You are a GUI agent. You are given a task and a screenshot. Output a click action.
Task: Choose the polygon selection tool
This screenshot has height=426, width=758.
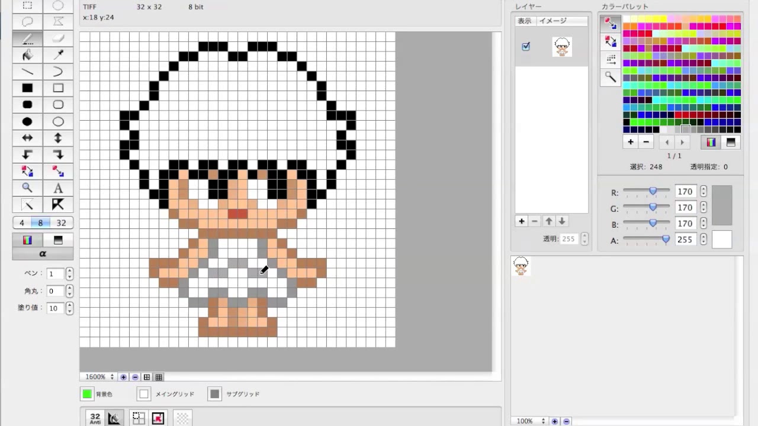coord(58,22)
